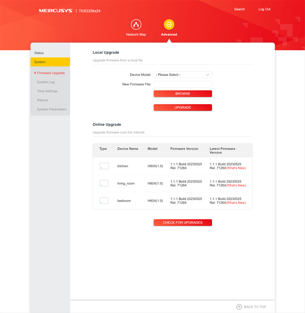
Task: Select Firmware Upgrade in sidebar
Action: pyautogui.click(x=51, y=73)
